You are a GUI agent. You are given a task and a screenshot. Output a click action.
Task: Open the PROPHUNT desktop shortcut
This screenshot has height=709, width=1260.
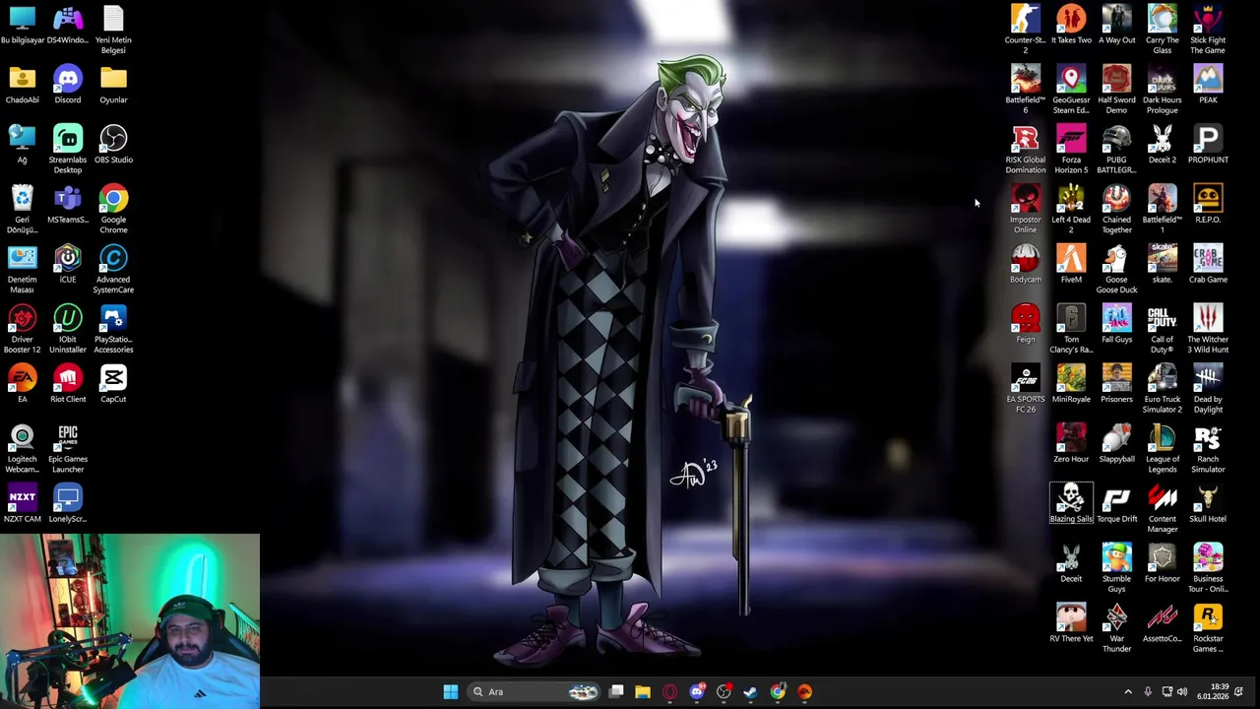tap(1208, 144)
